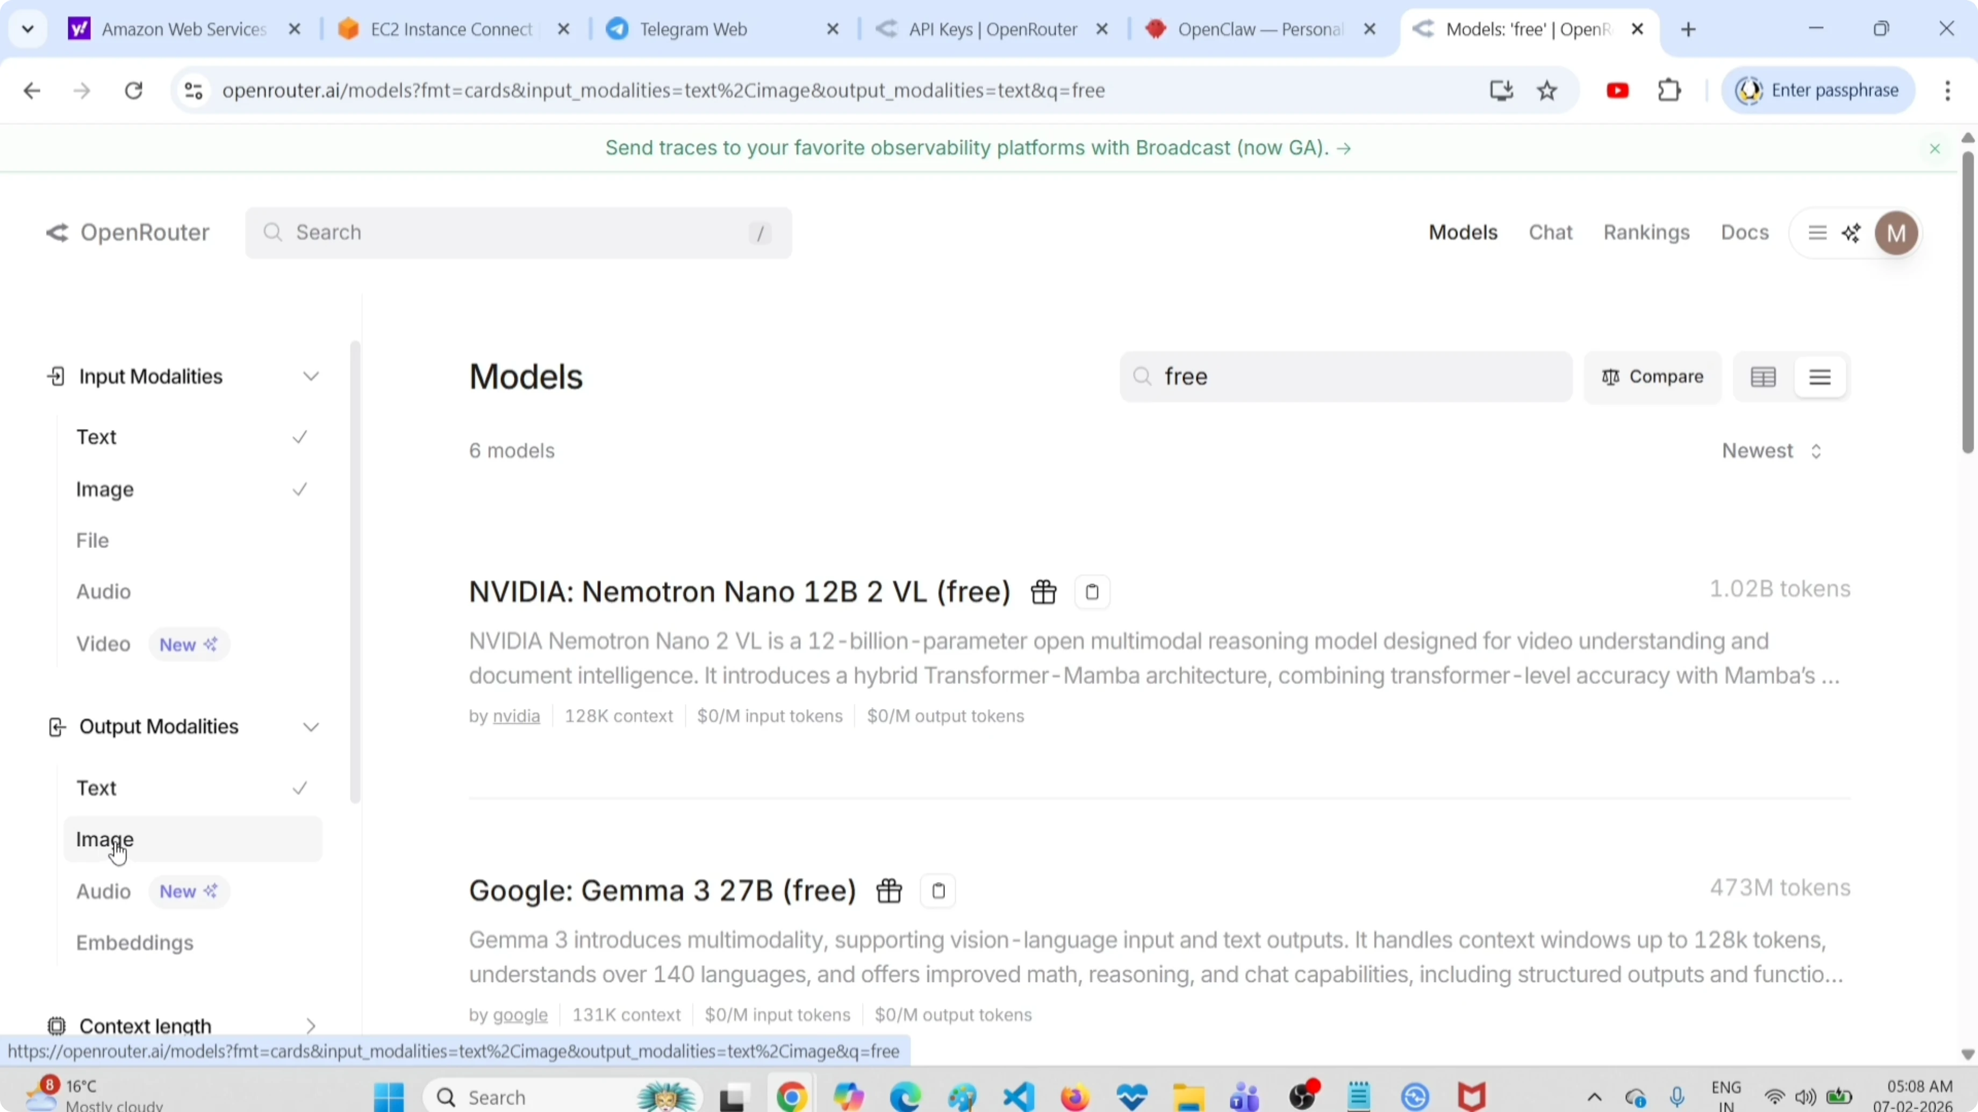Open the table view of models
This screenshot has width=1978, height=1112.
[1763, 376]
